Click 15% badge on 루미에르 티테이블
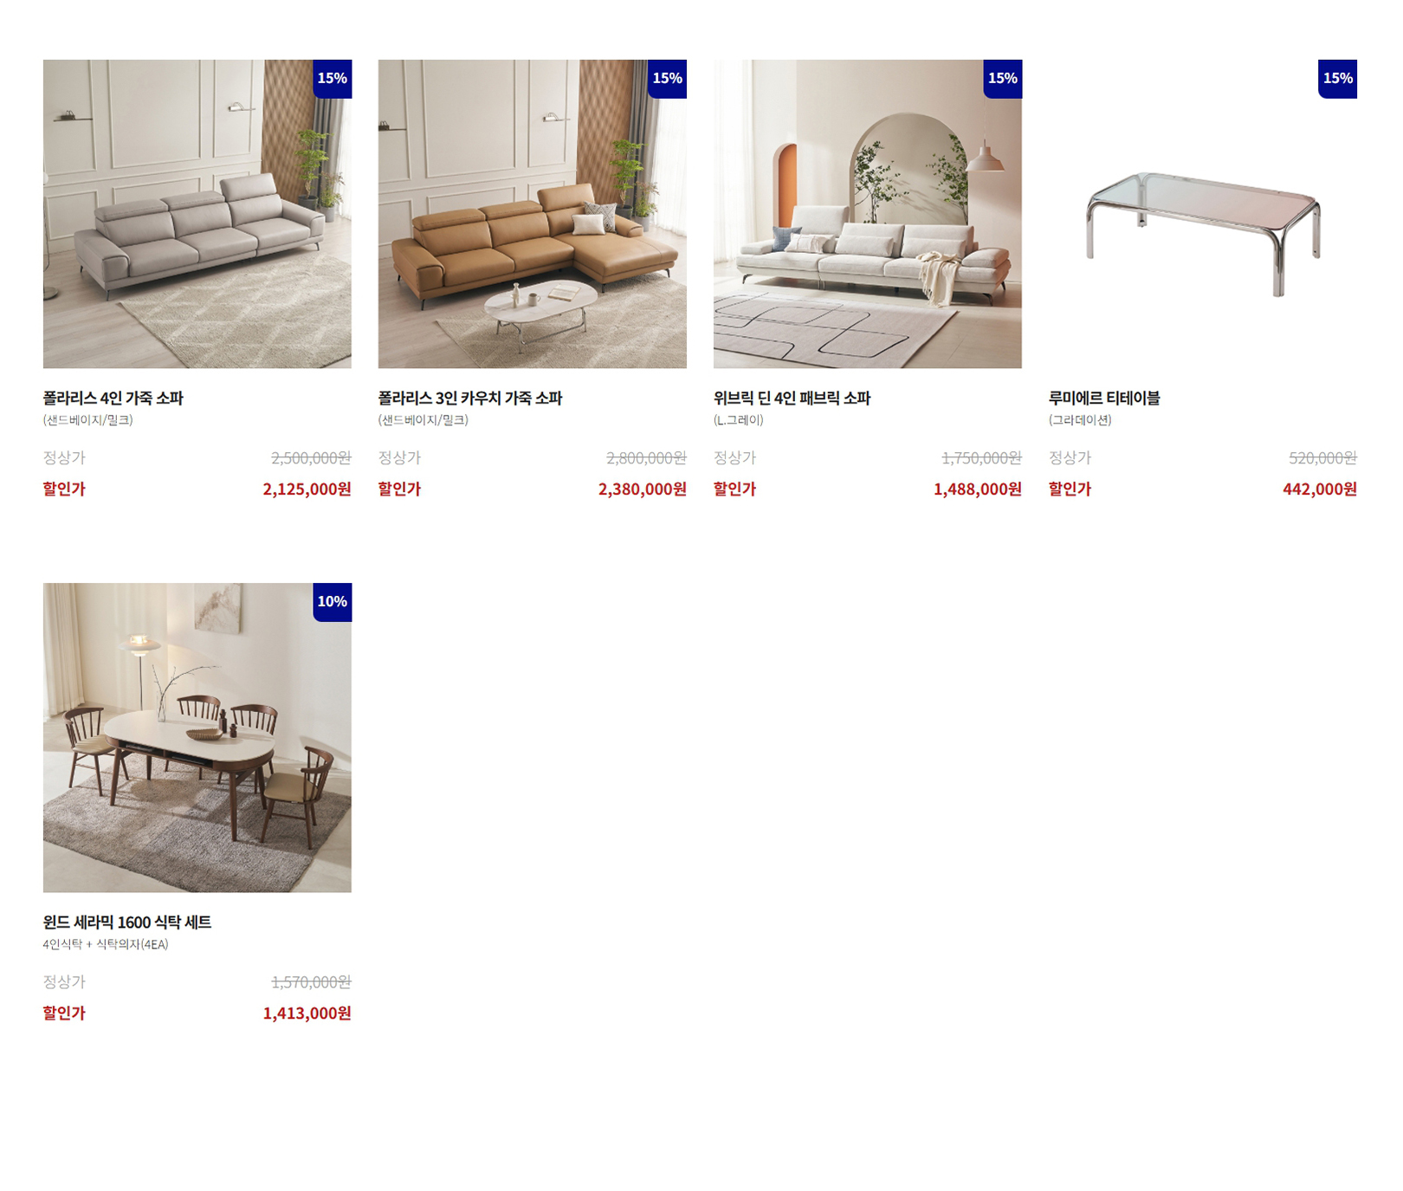Viewport: 1403px width, 1191px height. click(x=1338, y=79)
